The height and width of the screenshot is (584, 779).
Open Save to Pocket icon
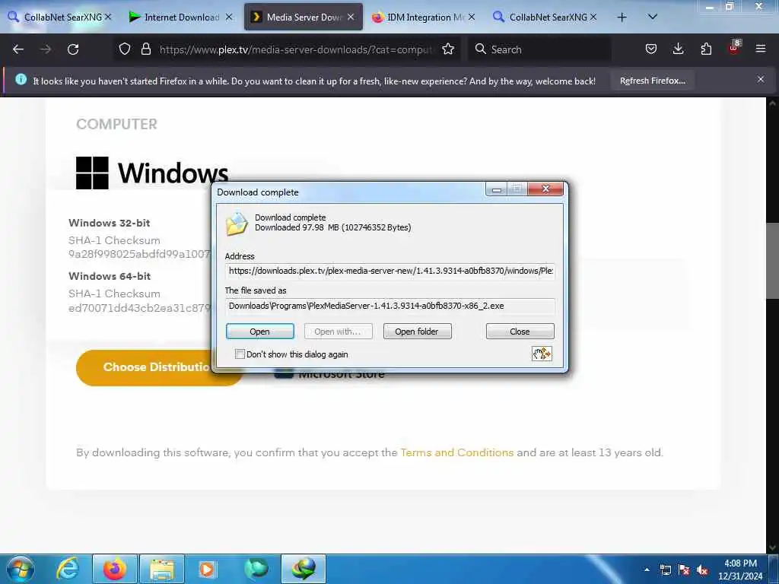coord(651,49)
